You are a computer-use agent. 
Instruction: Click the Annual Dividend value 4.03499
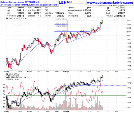[x=87, y=10]
